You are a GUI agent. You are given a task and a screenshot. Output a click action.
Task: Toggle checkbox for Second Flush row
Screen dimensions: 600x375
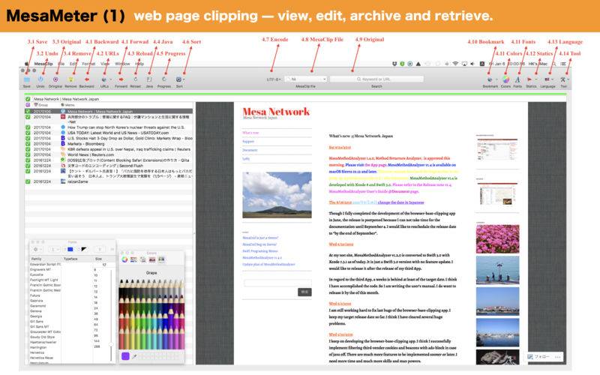(x=28, y=166)
